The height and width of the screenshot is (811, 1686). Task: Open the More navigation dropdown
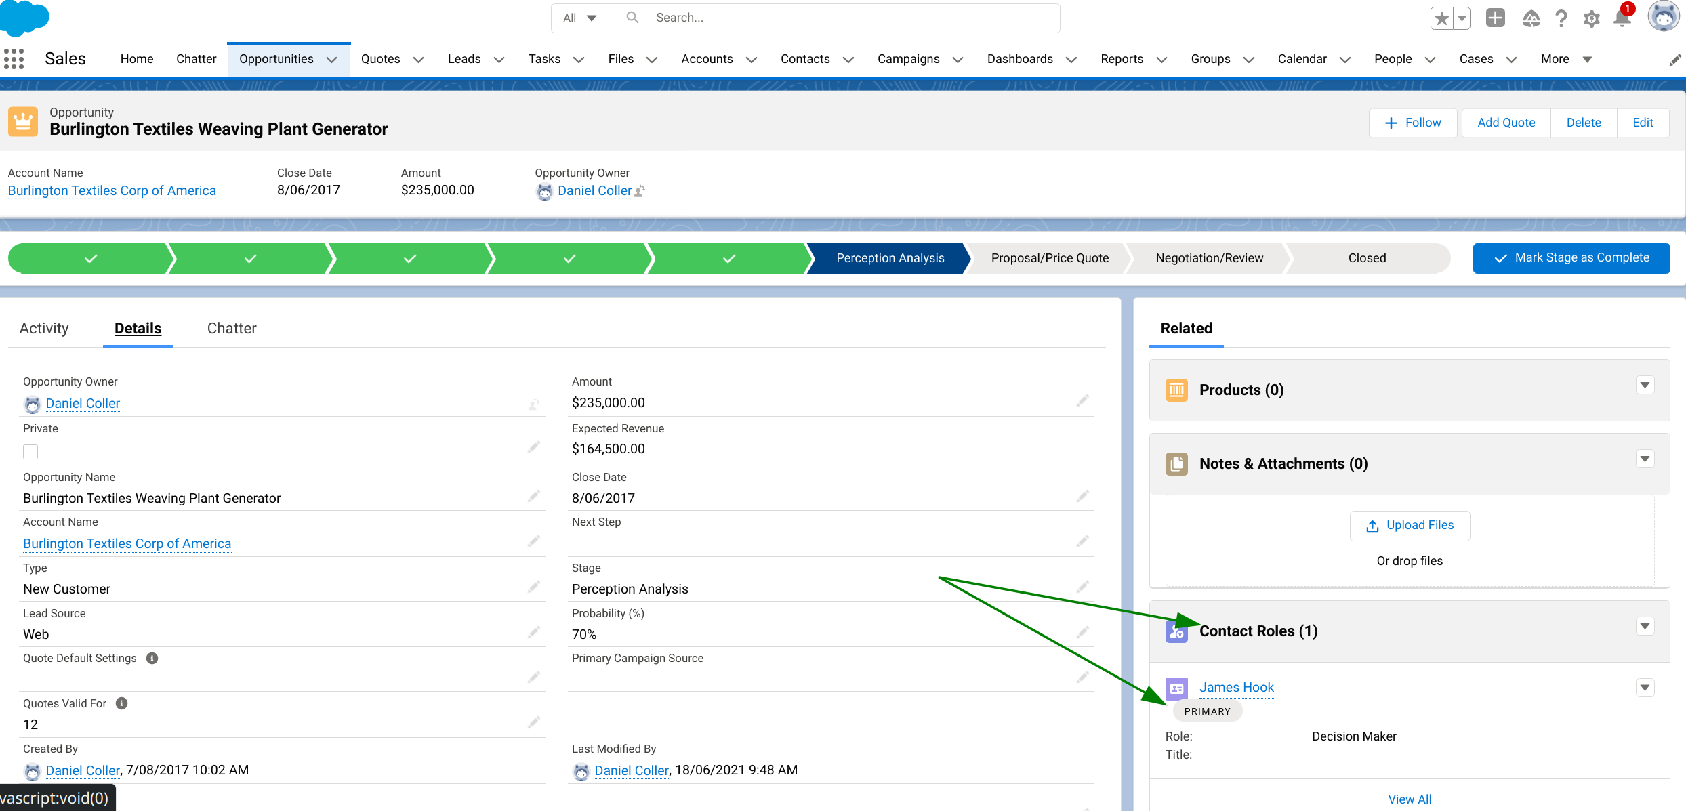(1566, 60)
